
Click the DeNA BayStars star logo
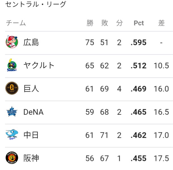pyautogui.click(x=12, y=112)
